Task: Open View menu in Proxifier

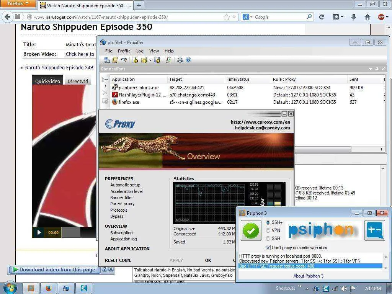Action: pyautogui.click(x=154, y=51)
